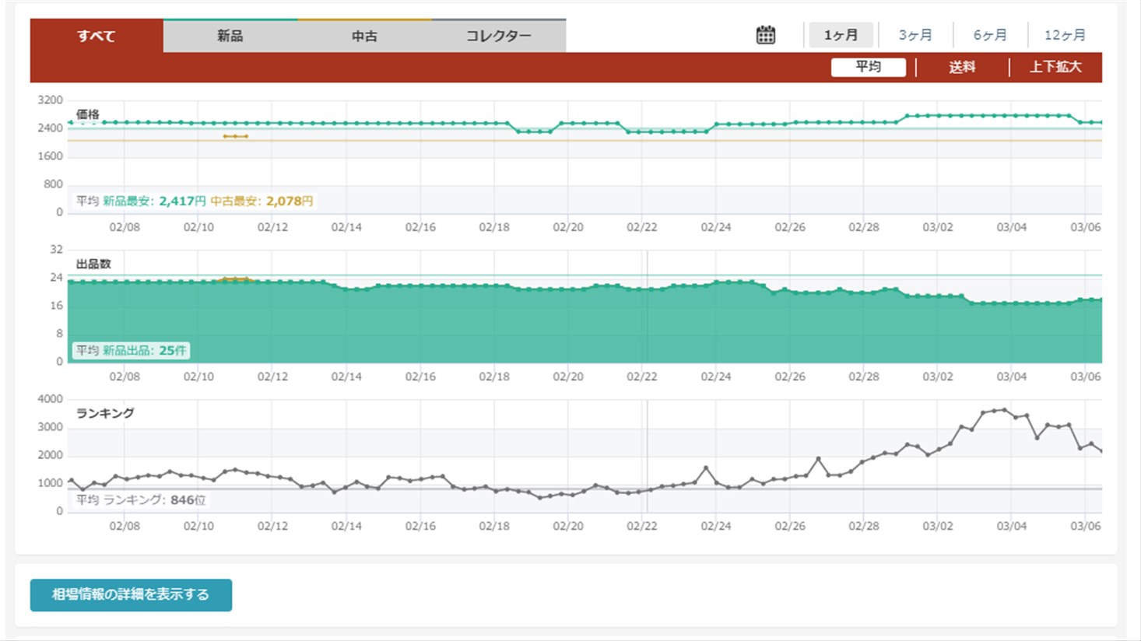Select the 1ヶ月 time range
1141x641 pixels.
(841, 35)
